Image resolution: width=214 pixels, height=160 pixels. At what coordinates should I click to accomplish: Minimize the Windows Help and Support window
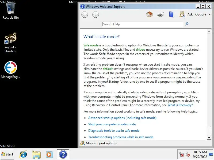(x=198, y=6)
